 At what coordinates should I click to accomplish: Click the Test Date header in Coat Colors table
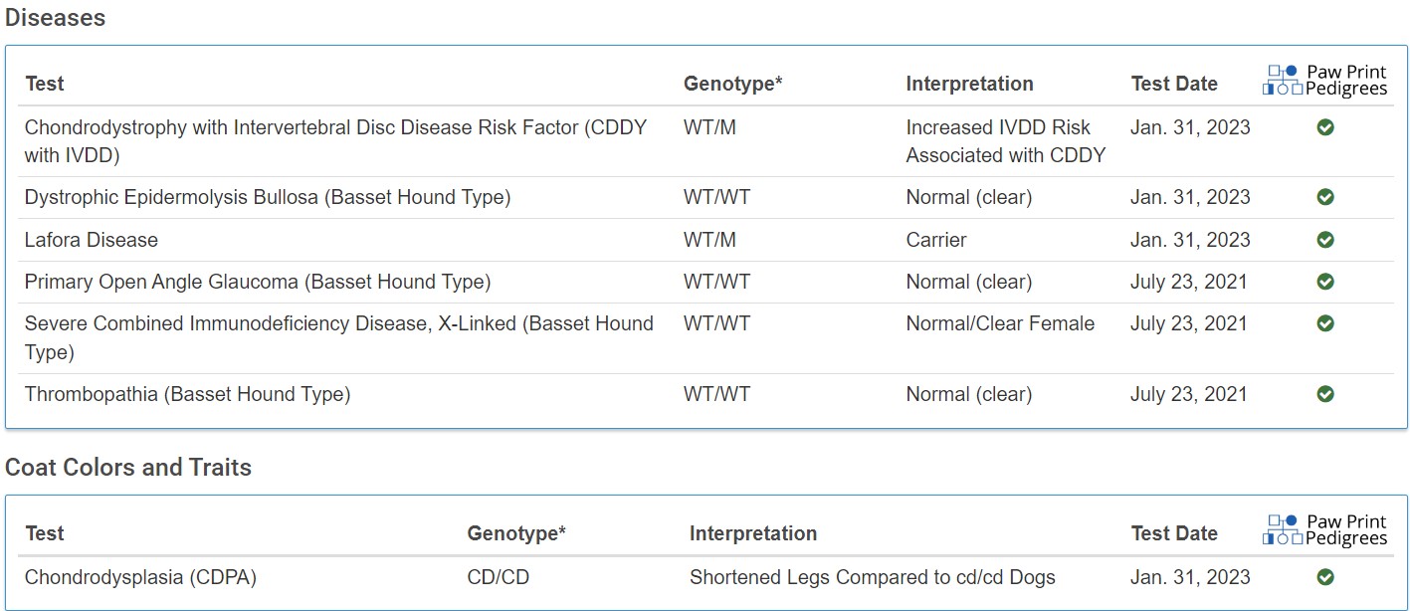click(x=1174, y=533)
